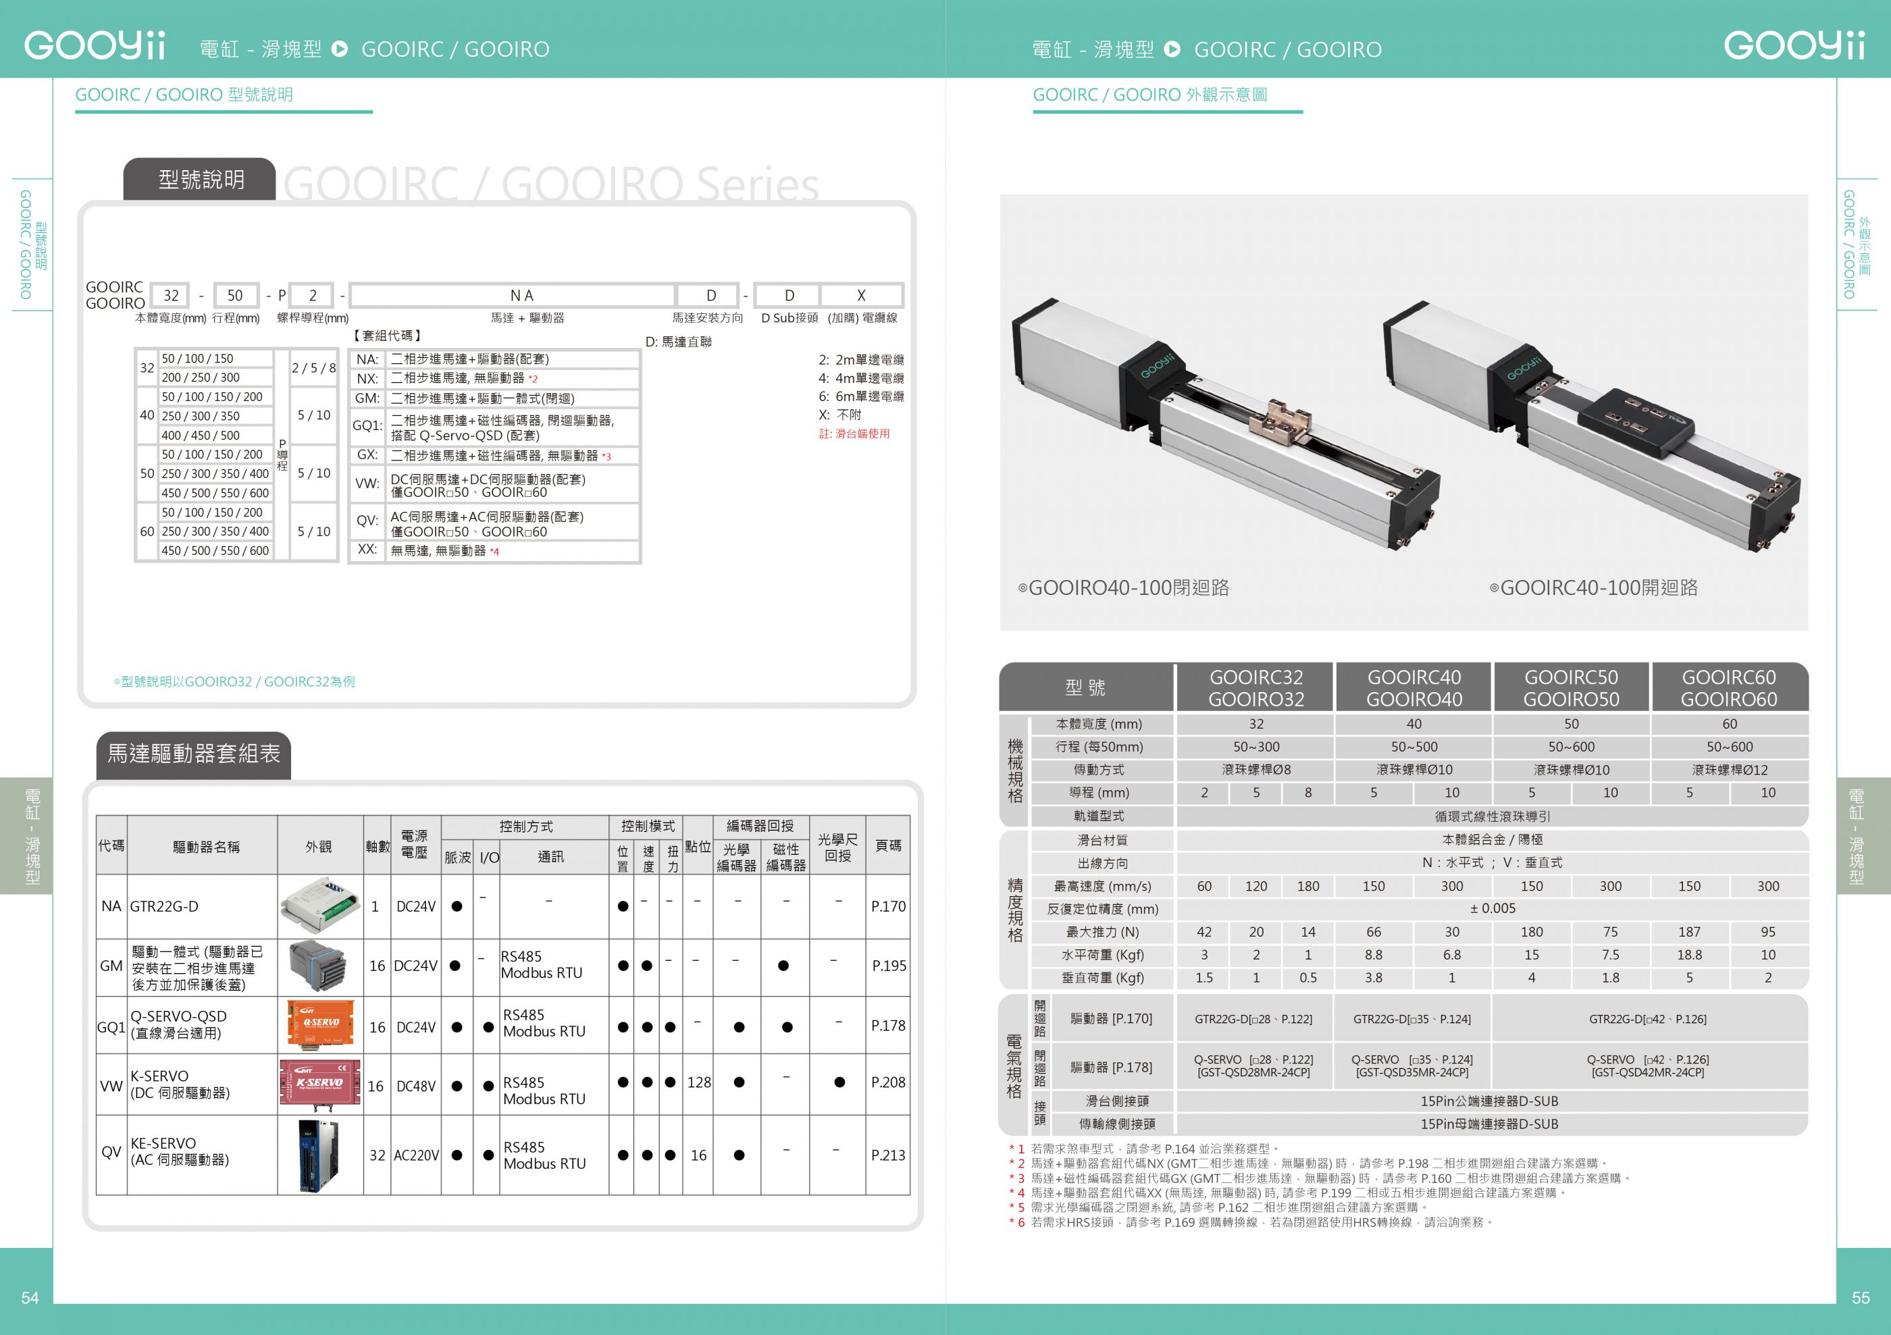Click the note '型號說明以GOOIRO32 / GOOIRC32為例'
Screen dimensions: 1891x1335
234,681
